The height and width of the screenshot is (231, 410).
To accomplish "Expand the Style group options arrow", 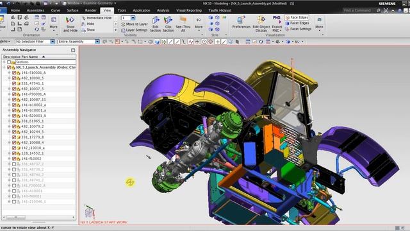I will [226, 35].
